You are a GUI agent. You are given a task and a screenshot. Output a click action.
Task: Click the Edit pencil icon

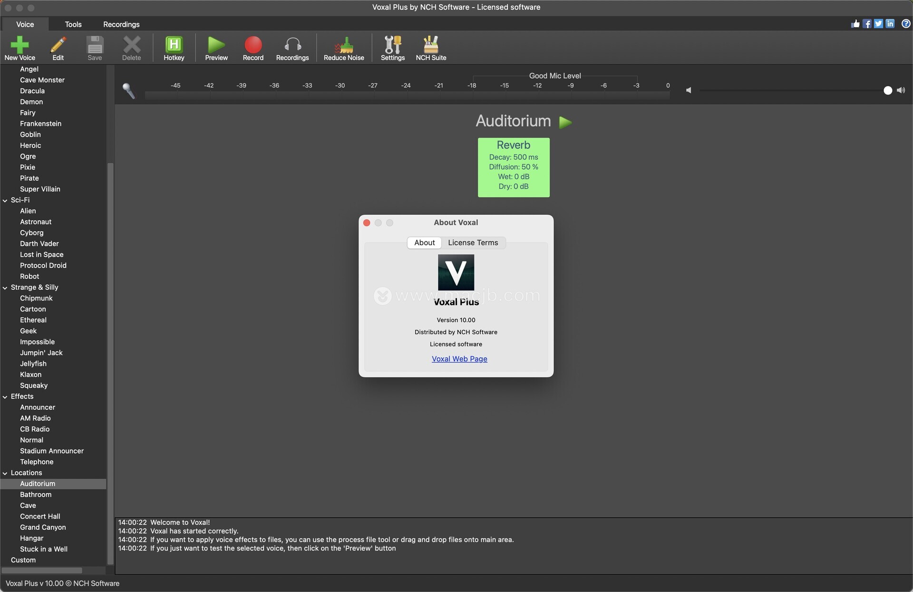pyautogui.click(x=58, y=45)
